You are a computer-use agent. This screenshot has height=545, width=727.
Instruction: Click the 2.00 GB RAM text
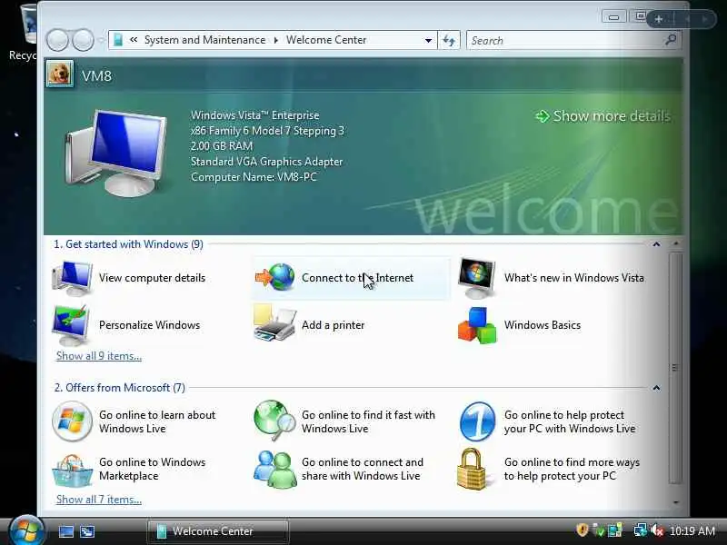click(222, 146)
